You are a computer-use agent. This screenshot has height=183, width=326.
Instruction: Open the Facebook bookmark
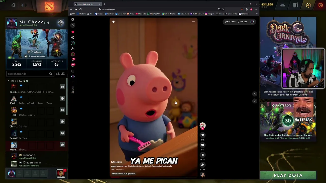tap(110, 14)
